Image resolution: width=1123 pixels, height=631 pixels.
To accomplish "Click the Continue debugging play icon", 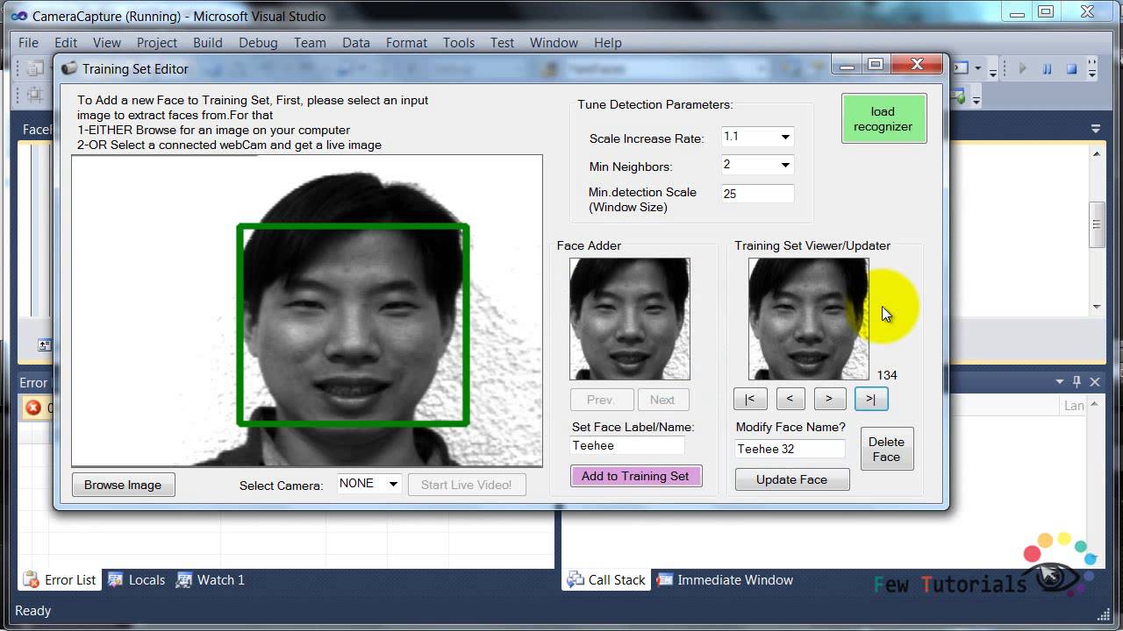I will pyautogui.click(x=1022, y=68).
